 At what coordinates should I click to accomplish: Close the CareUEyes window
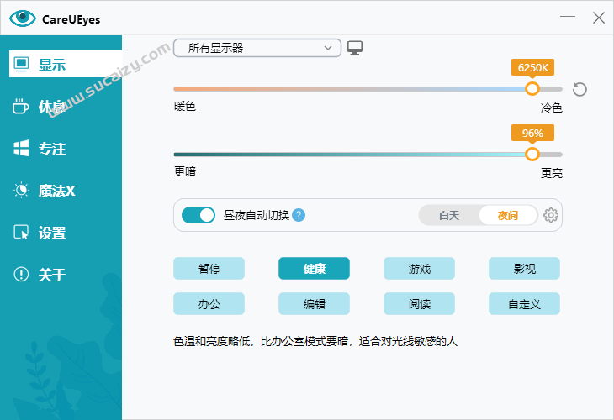click(598, 18)
